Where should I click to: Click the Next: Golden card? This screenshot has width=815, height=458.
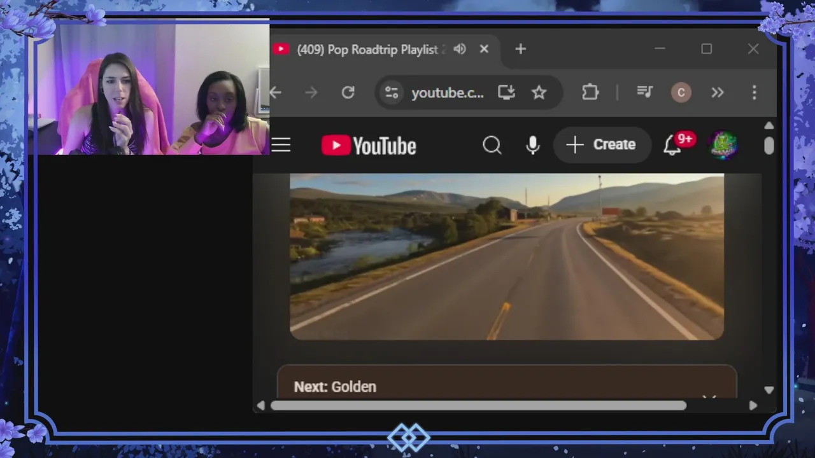pos(507,382)
